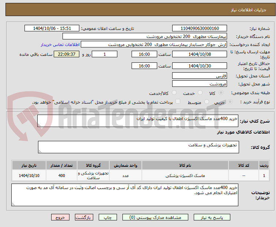Click the buyer name field 'بیمارستان مطهری'
The image size is (276, 227).
click(x=145, y=36)
